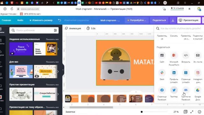
Task: Open the Журнал 11А класс bookmark
Action: 9,14
